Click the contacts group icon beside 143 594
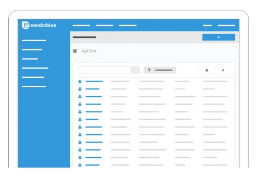The height and width of the screenshot is (182, 264). pyautogui.click(x=75, y=51)
